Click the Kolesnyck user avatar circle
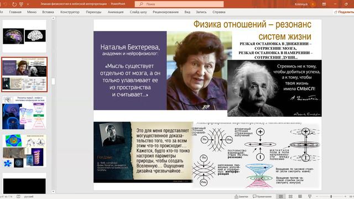Image resolution: width=354 pixels, height=199 pixels. pyautogui.click(x=313, y=4)
